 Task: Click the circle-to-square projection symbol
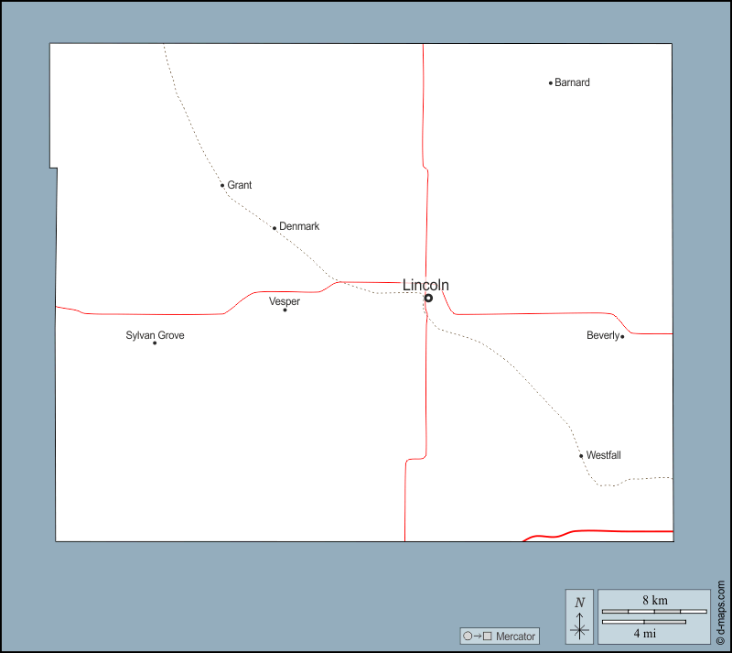478,637
